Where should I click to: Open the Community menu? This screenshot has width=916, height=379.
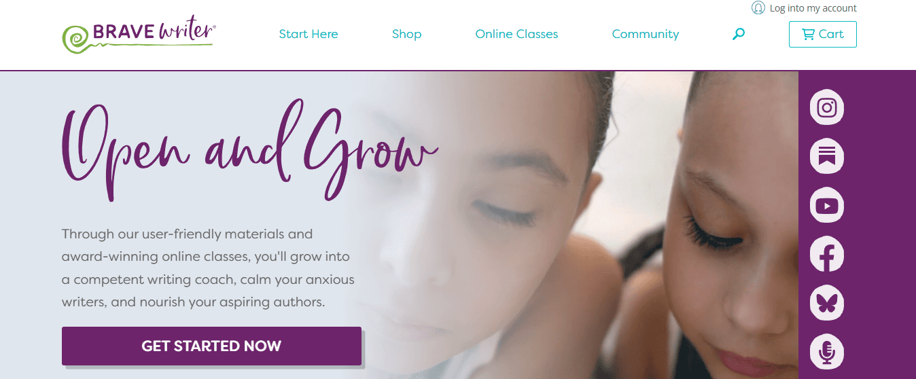coord(646,34)
